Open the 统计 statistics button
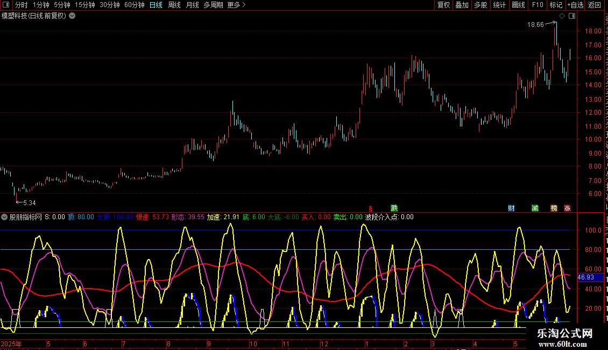608x350 pixels. [499, 5]
